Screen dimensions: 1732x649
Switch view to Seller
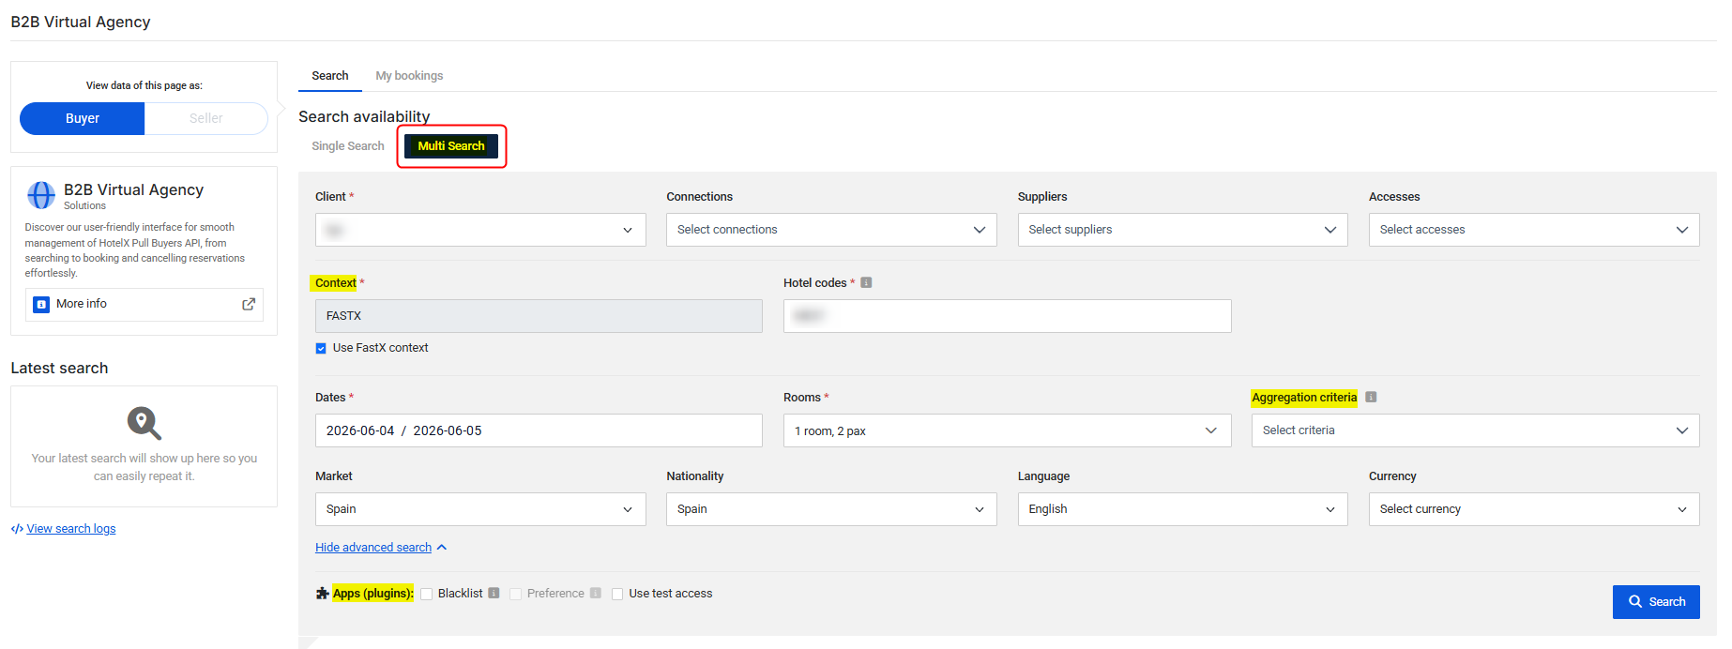206,118
